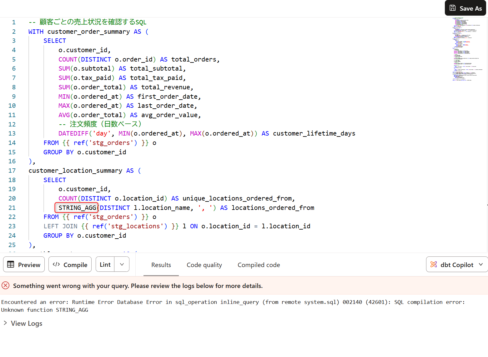
Task: Click GROUP BY keyword on line 24
Action: [58, 236]
